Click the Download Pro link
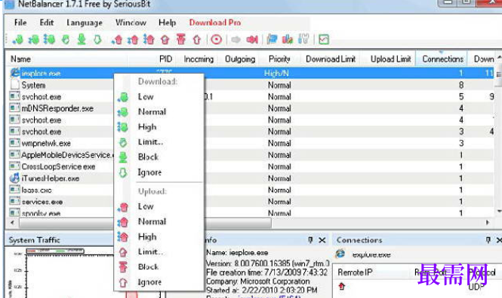Viewport: 502px width, 298px height. 215,23
